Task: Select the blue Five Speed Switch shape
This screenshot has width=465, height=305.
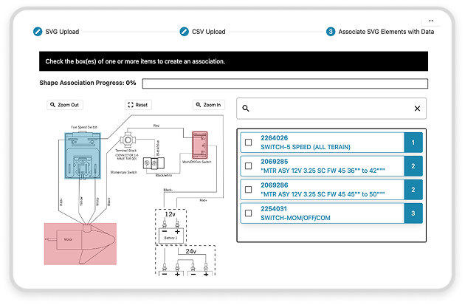Action: coord(86,157)
